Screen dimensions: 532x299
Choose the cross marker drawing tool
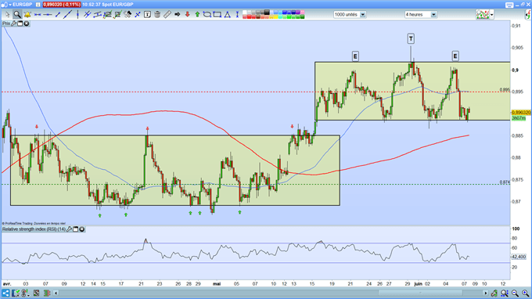138,15
